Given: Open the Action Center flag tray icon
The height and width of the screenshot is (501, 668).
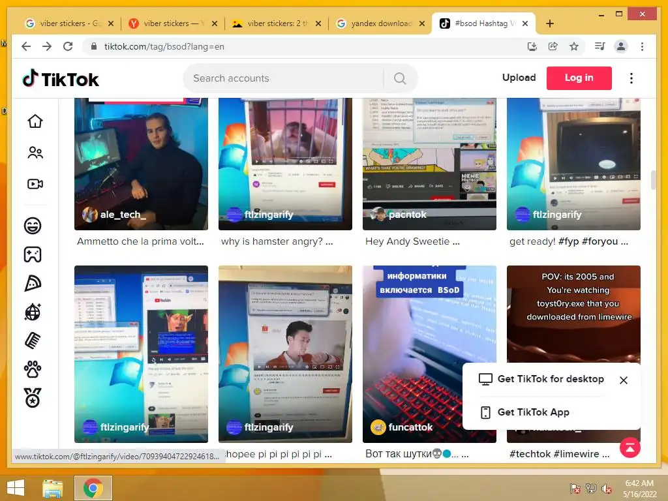Looking at the screenshot, I should click(x=575, y=488).
